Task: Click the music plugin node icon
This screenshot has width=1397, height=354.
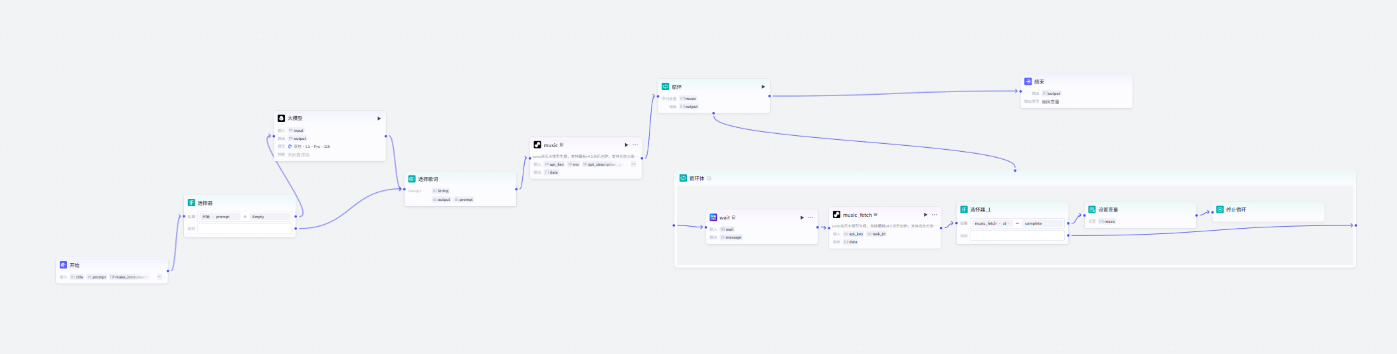Action: 537,145
